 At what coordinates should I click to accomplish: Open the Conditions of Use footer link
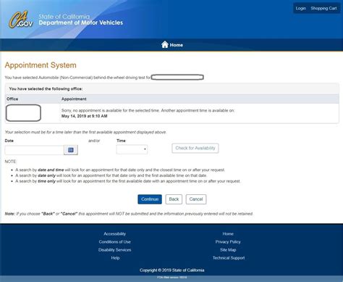click(x=114, y=241)
